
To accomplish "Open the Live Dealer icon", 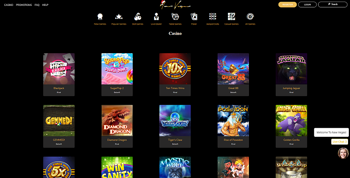I will point(156,16).
